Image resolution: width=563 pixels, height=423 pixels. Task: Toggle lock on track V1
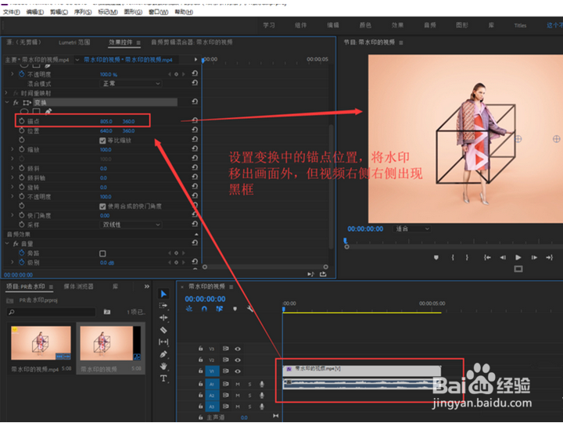tap(200, 371)
